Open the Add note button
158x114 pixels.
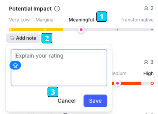(x=23, y=38)
